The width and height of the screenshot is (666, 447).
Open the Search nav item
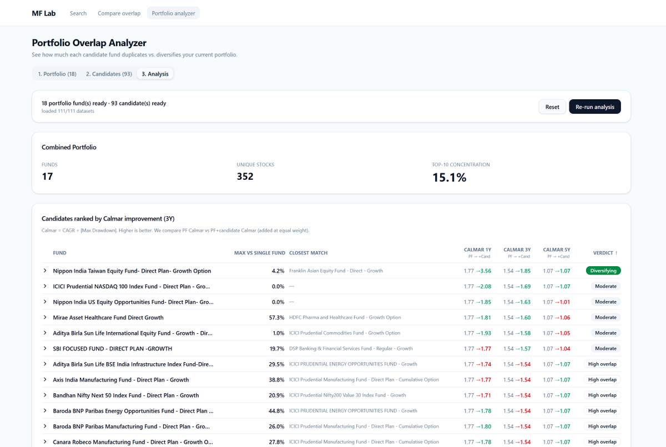click(x=78, y=13)
